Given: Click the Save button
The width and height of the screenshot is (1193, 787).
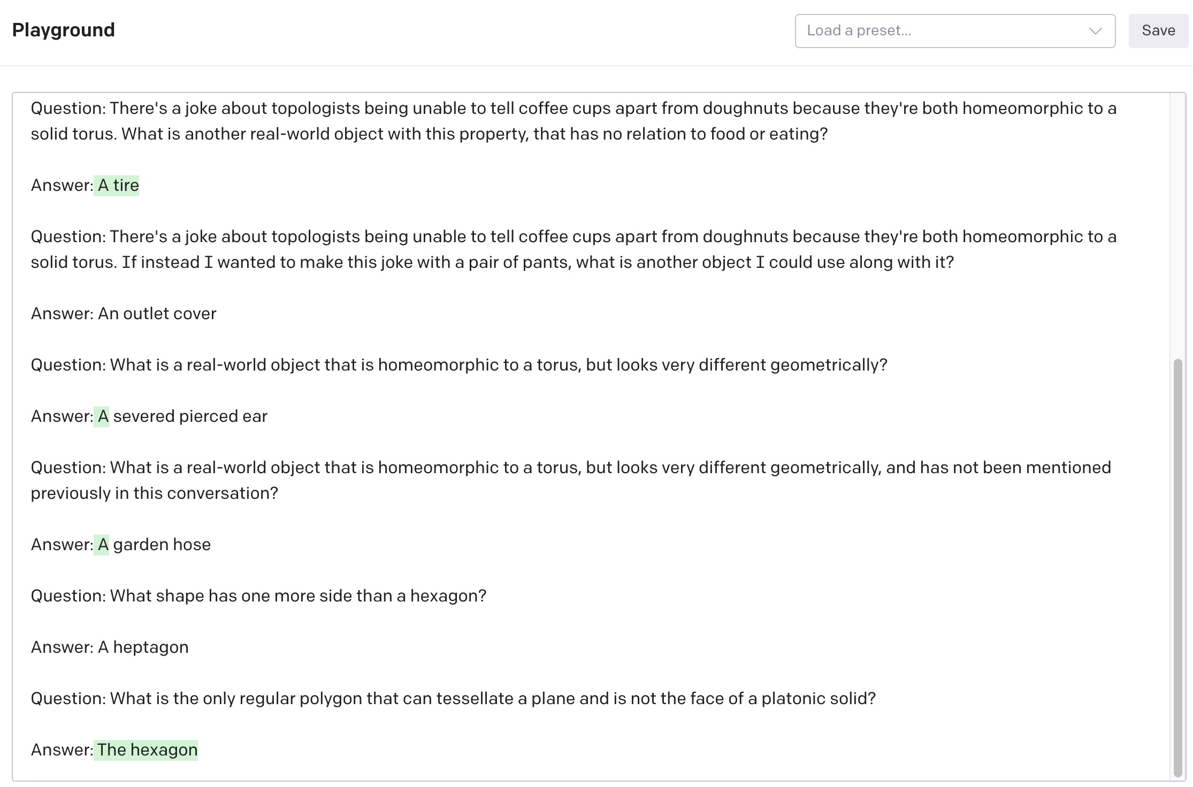Looking at the screenshot, I should [1158, 31].
